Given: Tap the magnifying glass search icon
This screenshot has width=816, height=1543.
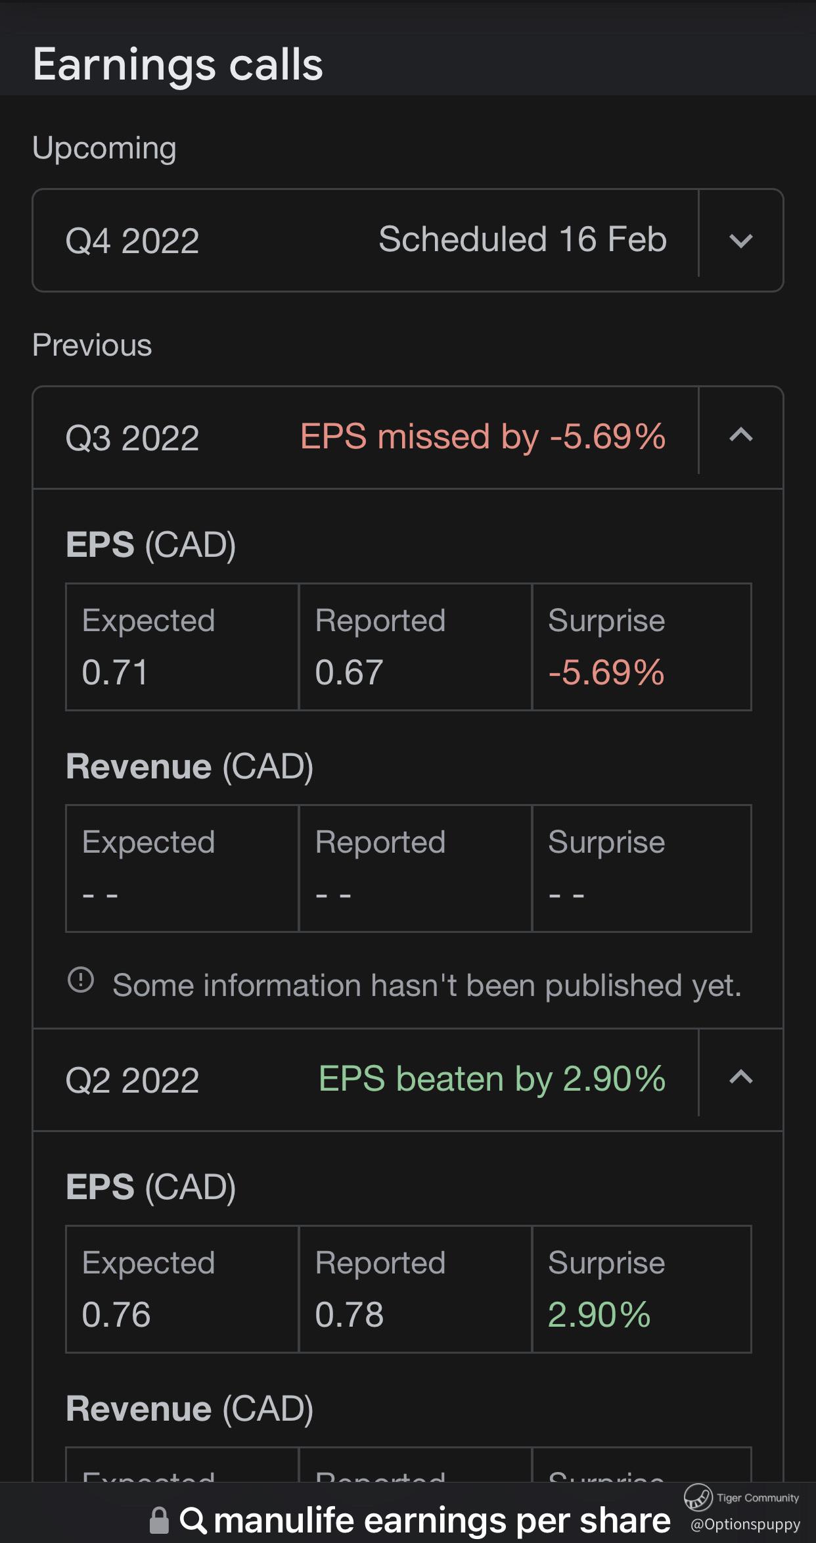Looking at the screenshot, I should (193, 1520).
